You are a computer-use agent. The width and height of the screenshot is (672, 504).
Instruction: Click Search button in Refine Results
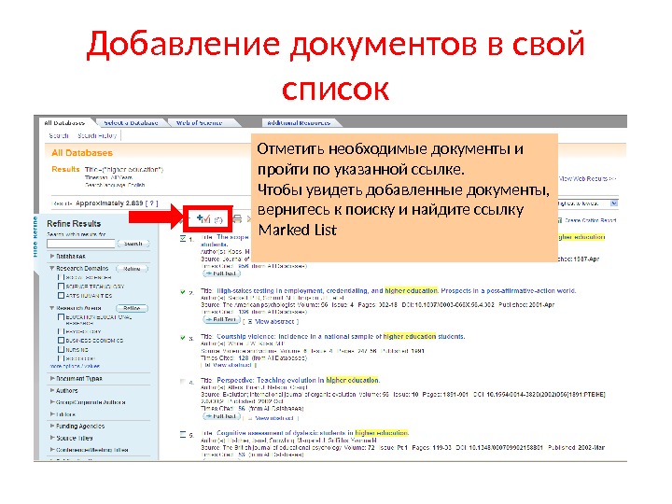click(133, 244)
